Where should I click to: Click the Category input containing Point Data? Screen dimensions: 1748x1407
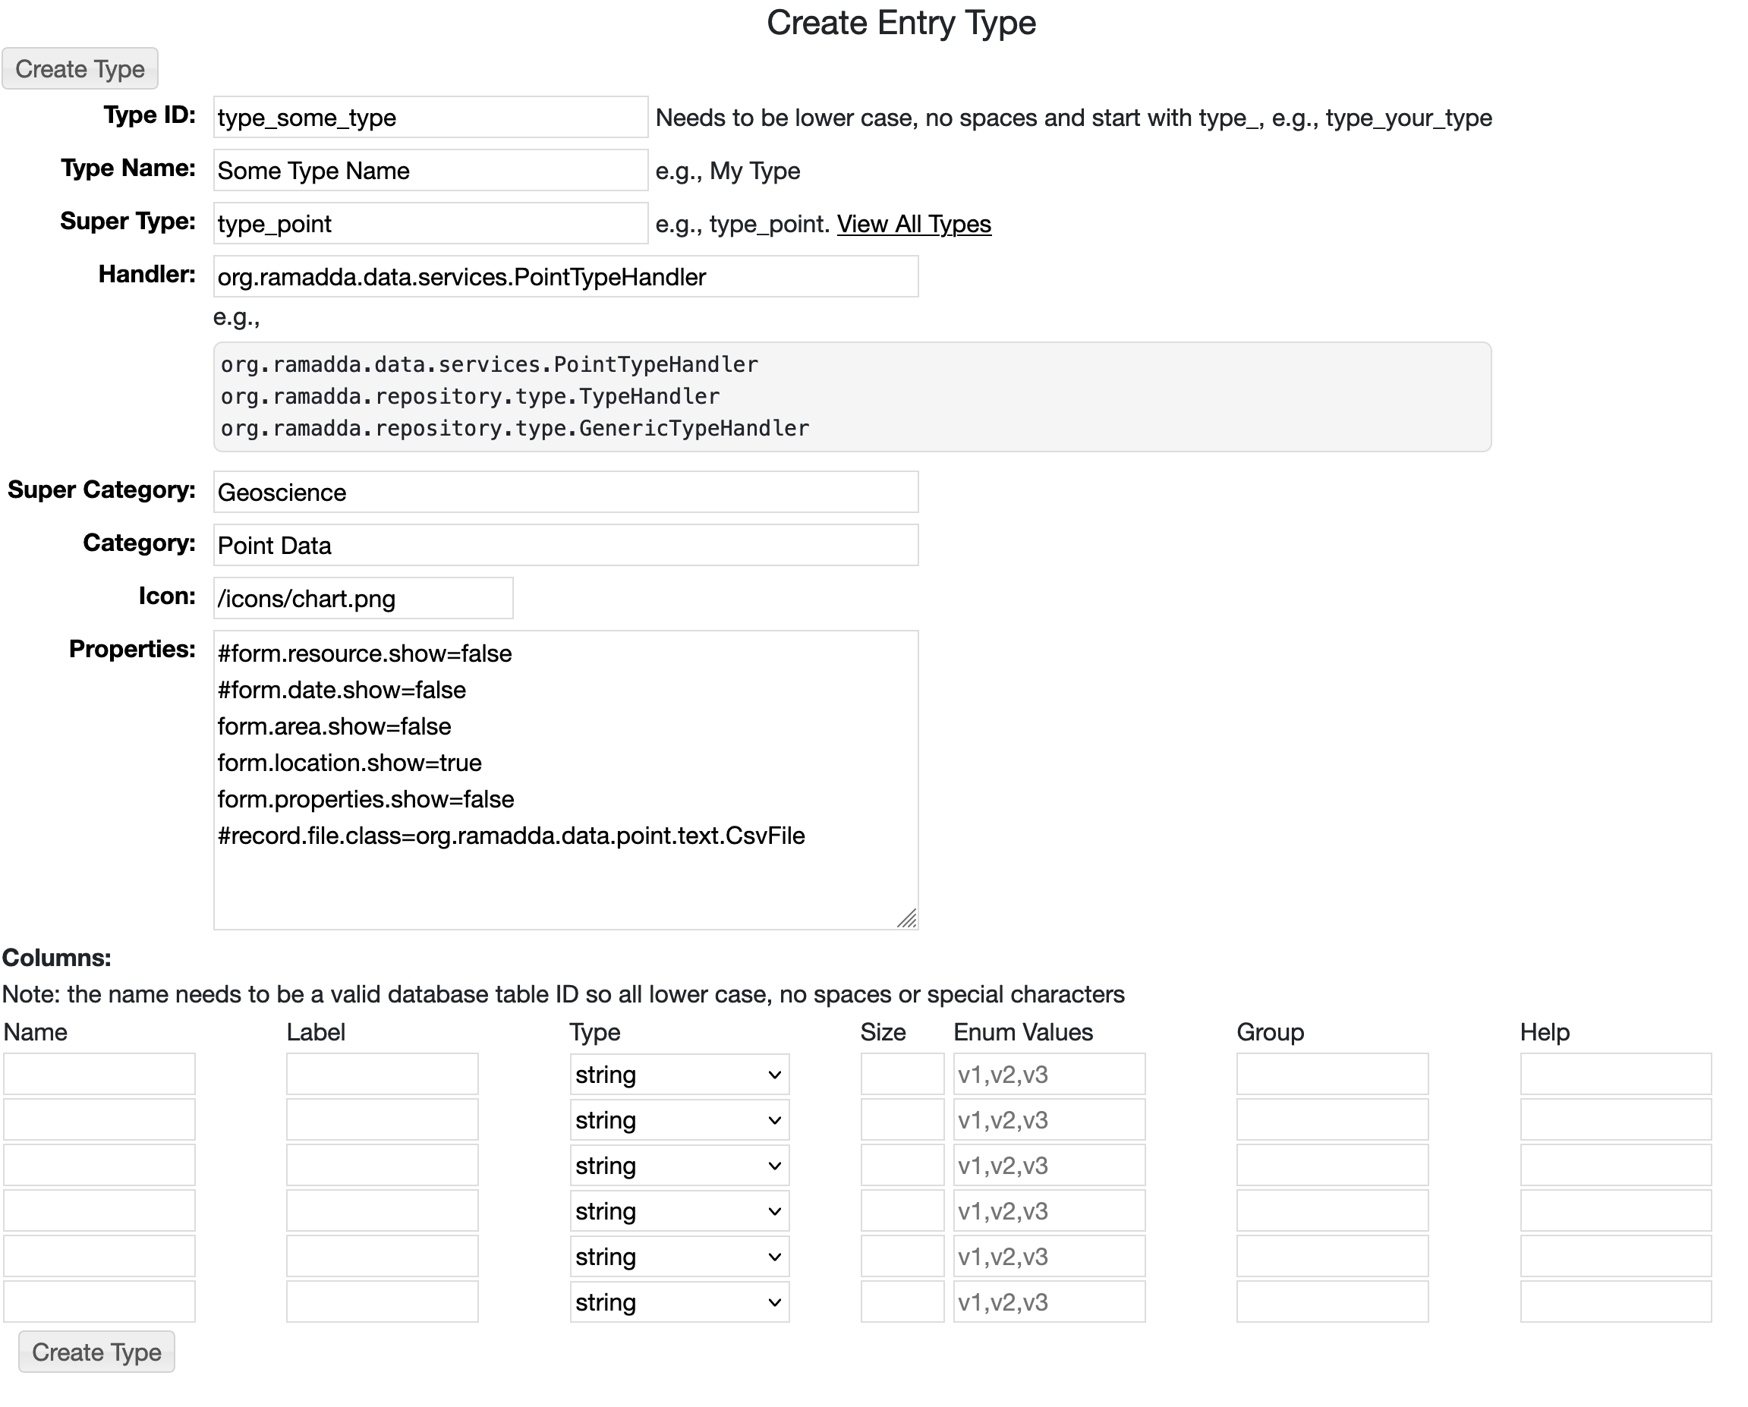[565, 546]
